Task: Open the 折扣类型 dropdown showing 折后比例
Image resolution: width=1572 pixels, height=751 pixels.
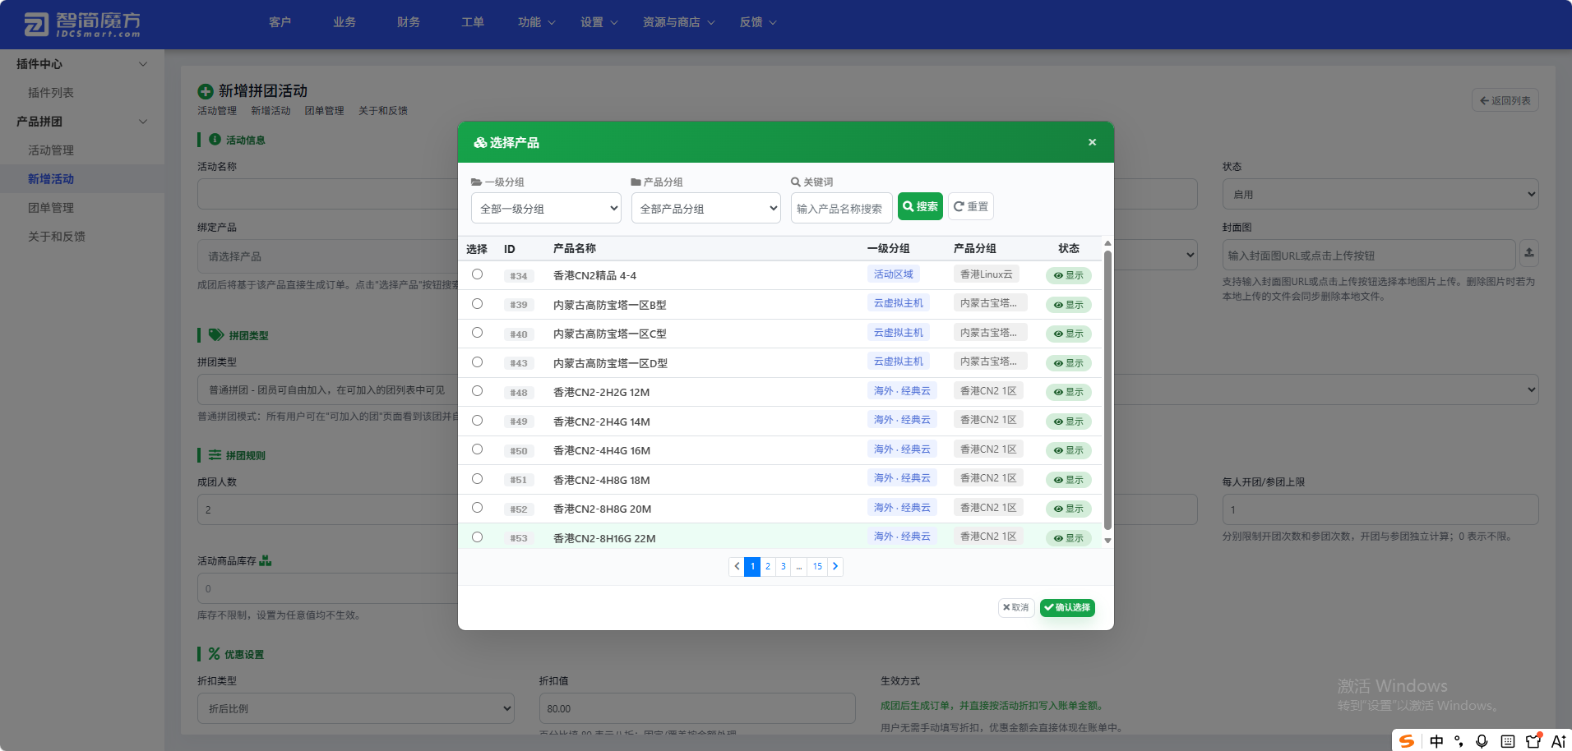Action: (x=356, y=708)
